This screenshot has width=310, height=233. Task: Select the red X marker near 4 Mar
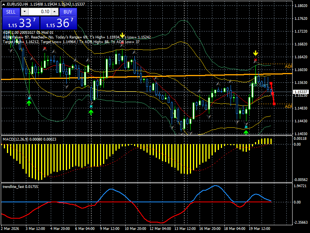[45, 48]
